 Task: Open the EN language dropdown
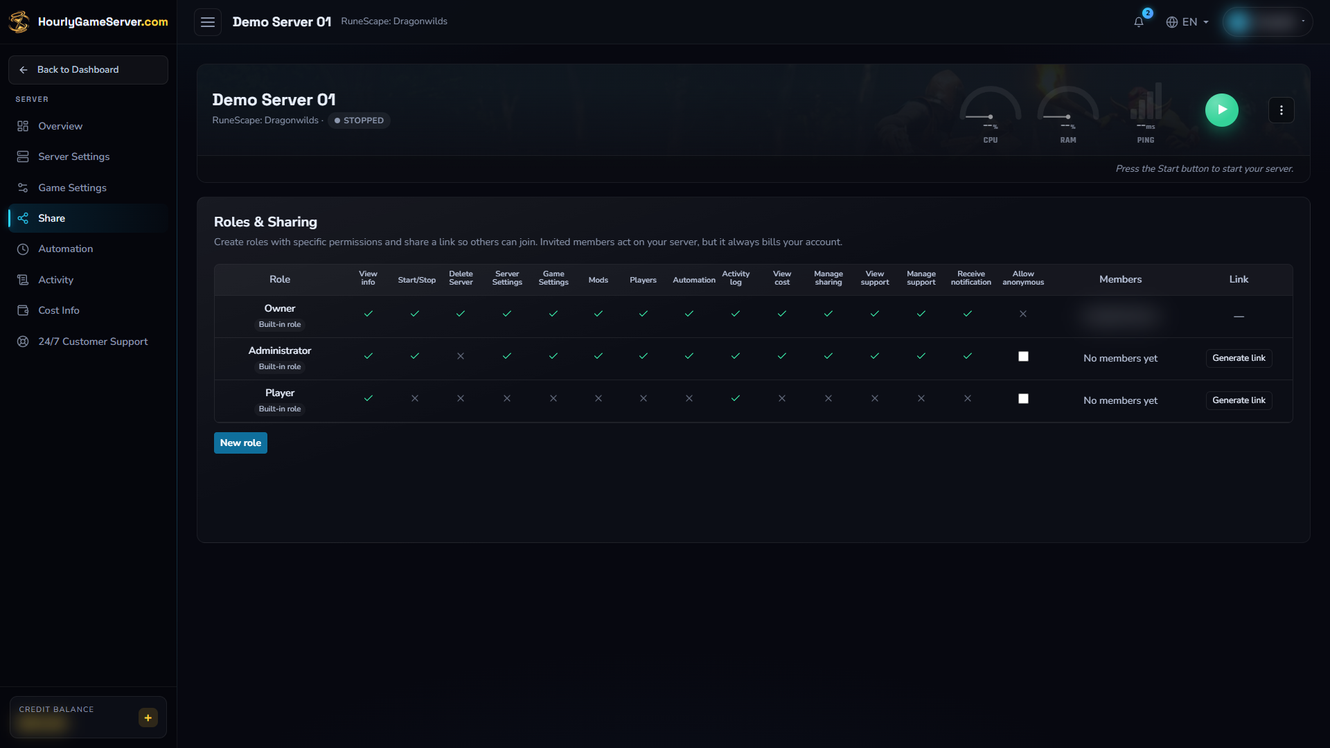click(1187, 22)
